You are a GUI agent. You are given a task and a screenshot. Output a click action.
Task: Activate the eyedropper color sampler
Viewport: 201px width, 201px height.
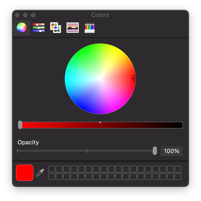coord(40,173)
